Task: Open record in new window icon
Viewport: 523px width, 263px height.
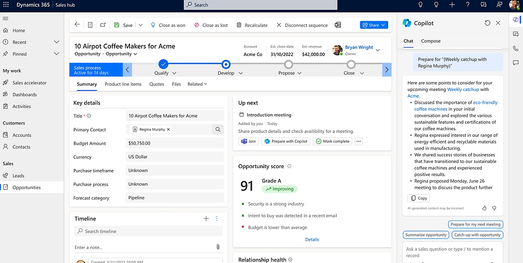Action: [103, 25]
